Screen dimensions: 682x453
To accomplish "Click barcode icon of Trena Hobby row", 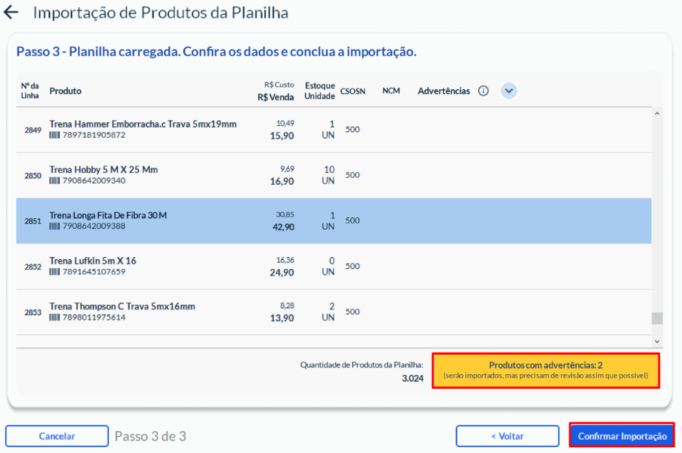I will (55, 181).
